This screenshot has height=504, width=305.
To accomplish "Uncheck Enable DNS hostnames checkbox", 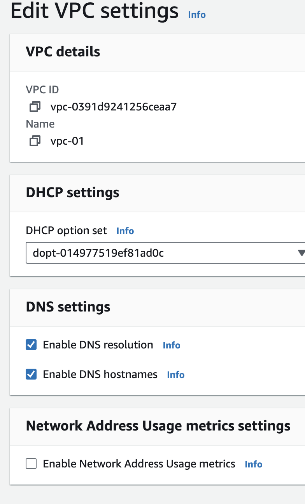I will click(x=31, y=374).
